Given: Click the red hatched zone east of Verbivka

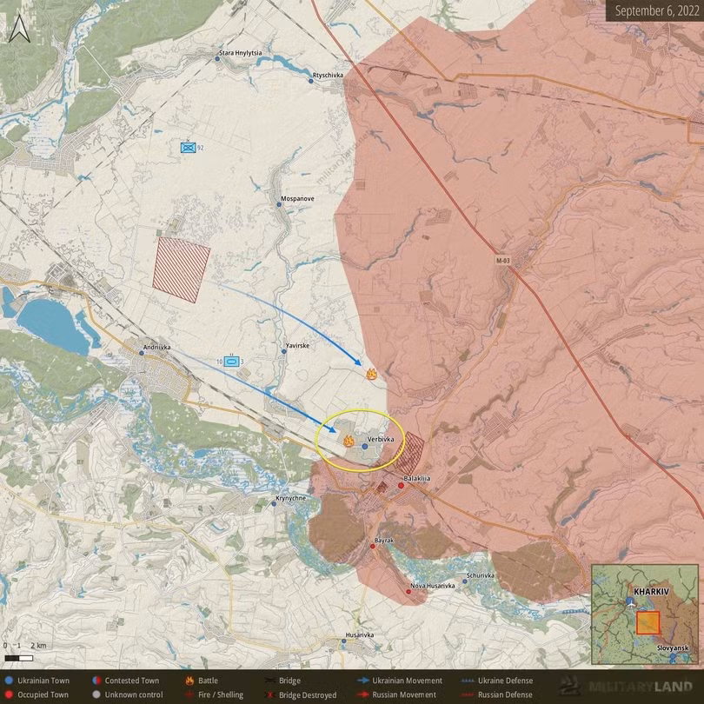Looking at the screenshot, I should (x=409, y=452).
